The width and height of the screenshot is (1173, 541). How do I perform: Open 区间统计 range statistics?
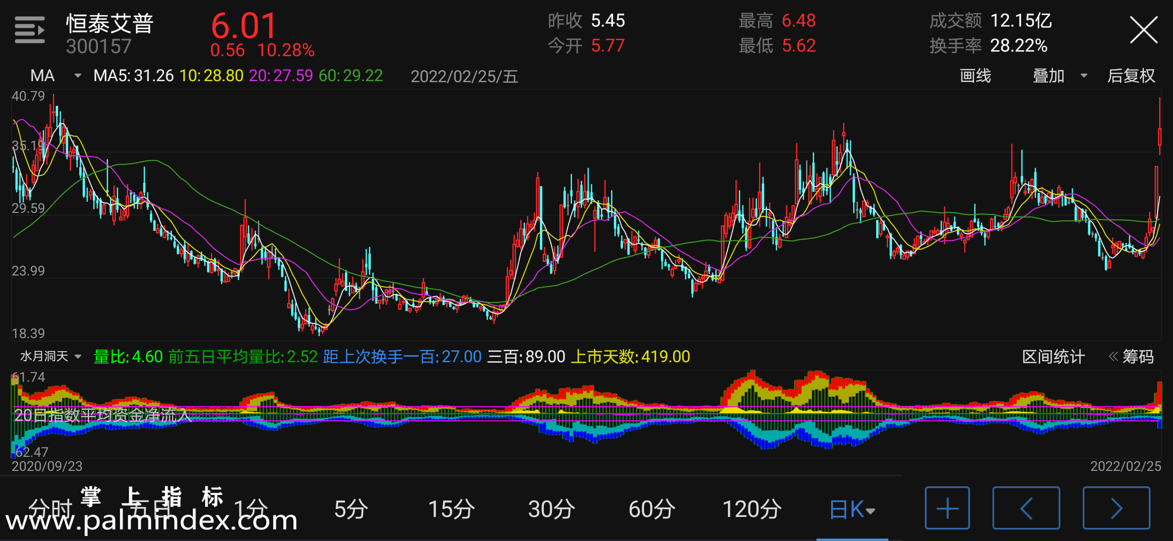pyautogui.click(x=1053, y=357)
